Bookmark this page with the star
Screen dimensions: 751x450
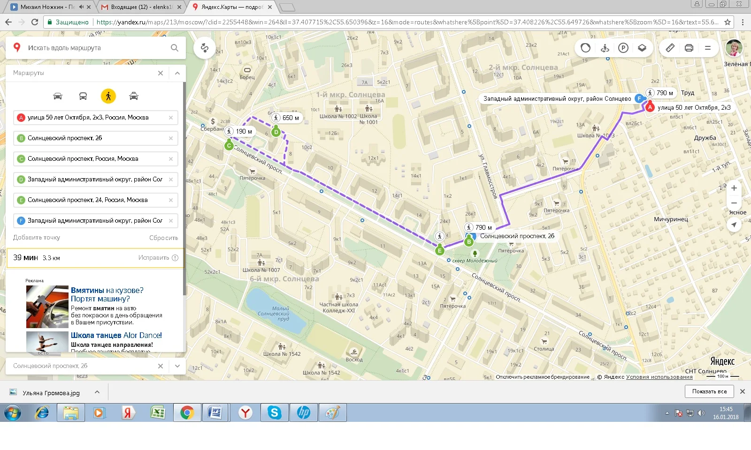tap(728, 22)
